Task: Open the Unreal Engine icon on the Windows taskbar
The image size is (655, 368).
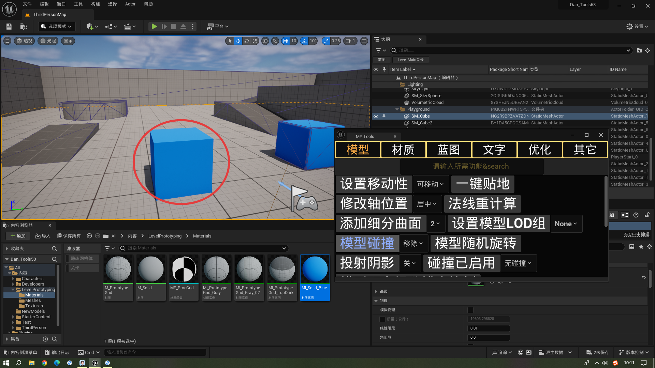Action: [95, 363]
